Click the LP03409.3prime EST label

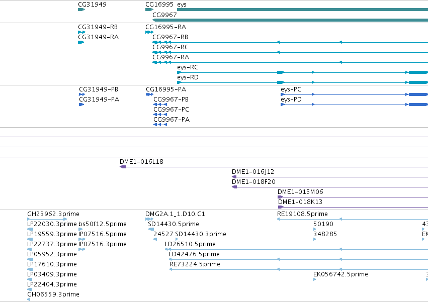coord(52,275)
